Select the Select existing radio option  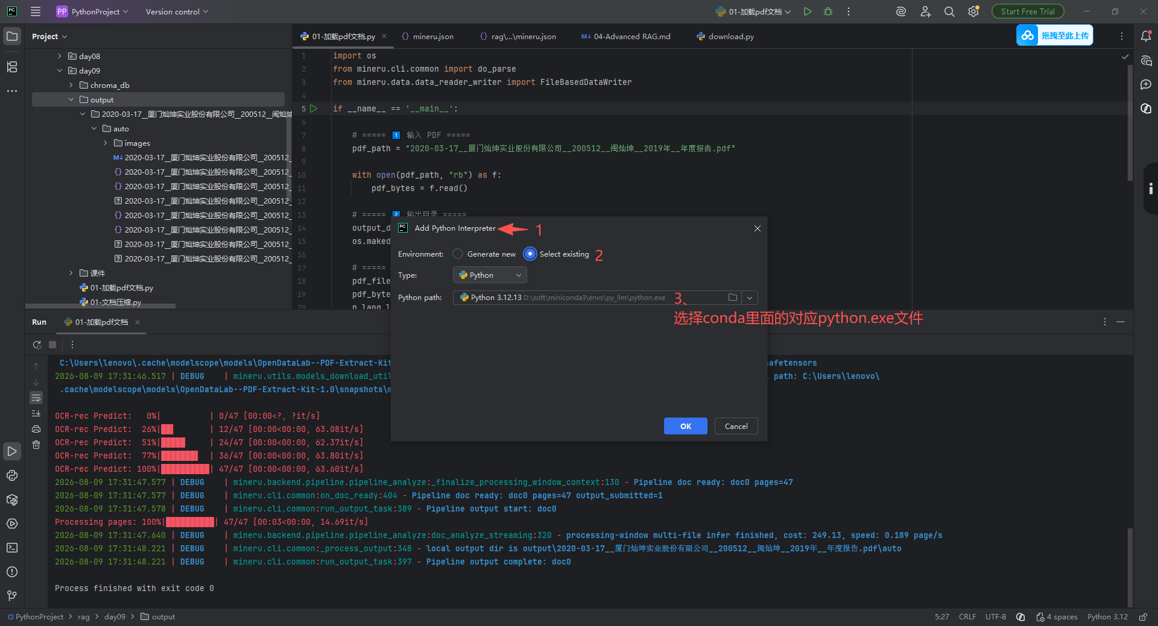(x=530, y=254)
